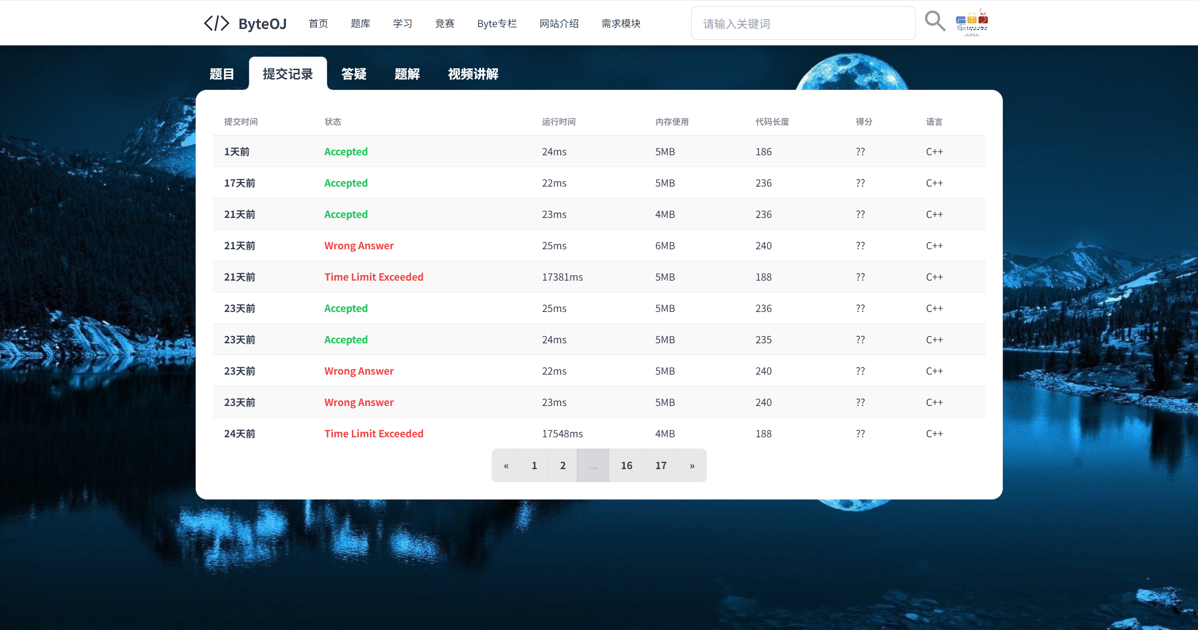The height and width of the screenshot is (630, 1198).
Task: Click the ByteOJ code-bracket logo icon
Action: pos(216,23)
